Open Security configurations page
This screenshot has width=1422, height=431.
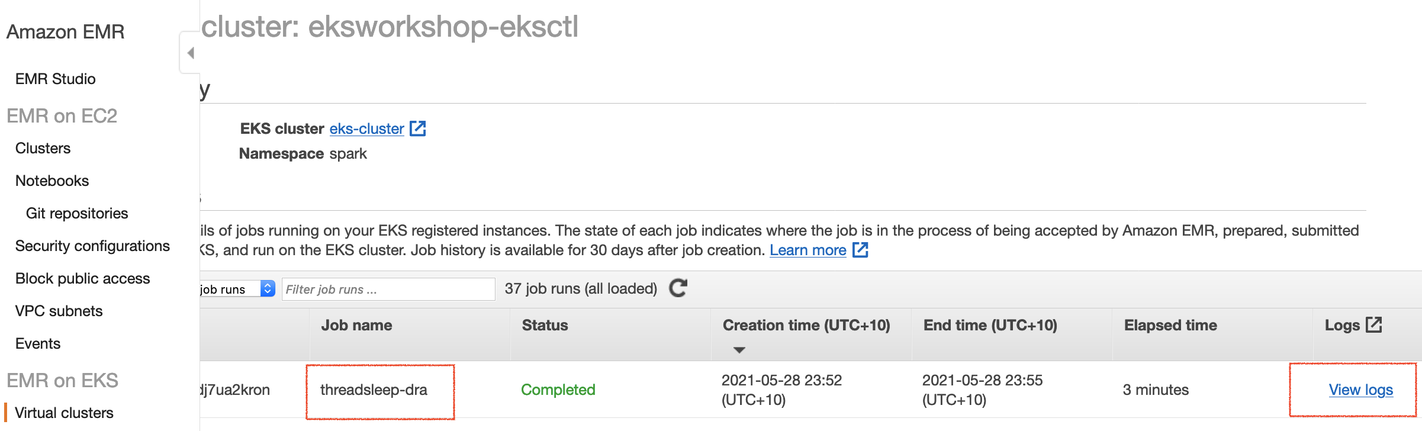(x=92, y=246)
